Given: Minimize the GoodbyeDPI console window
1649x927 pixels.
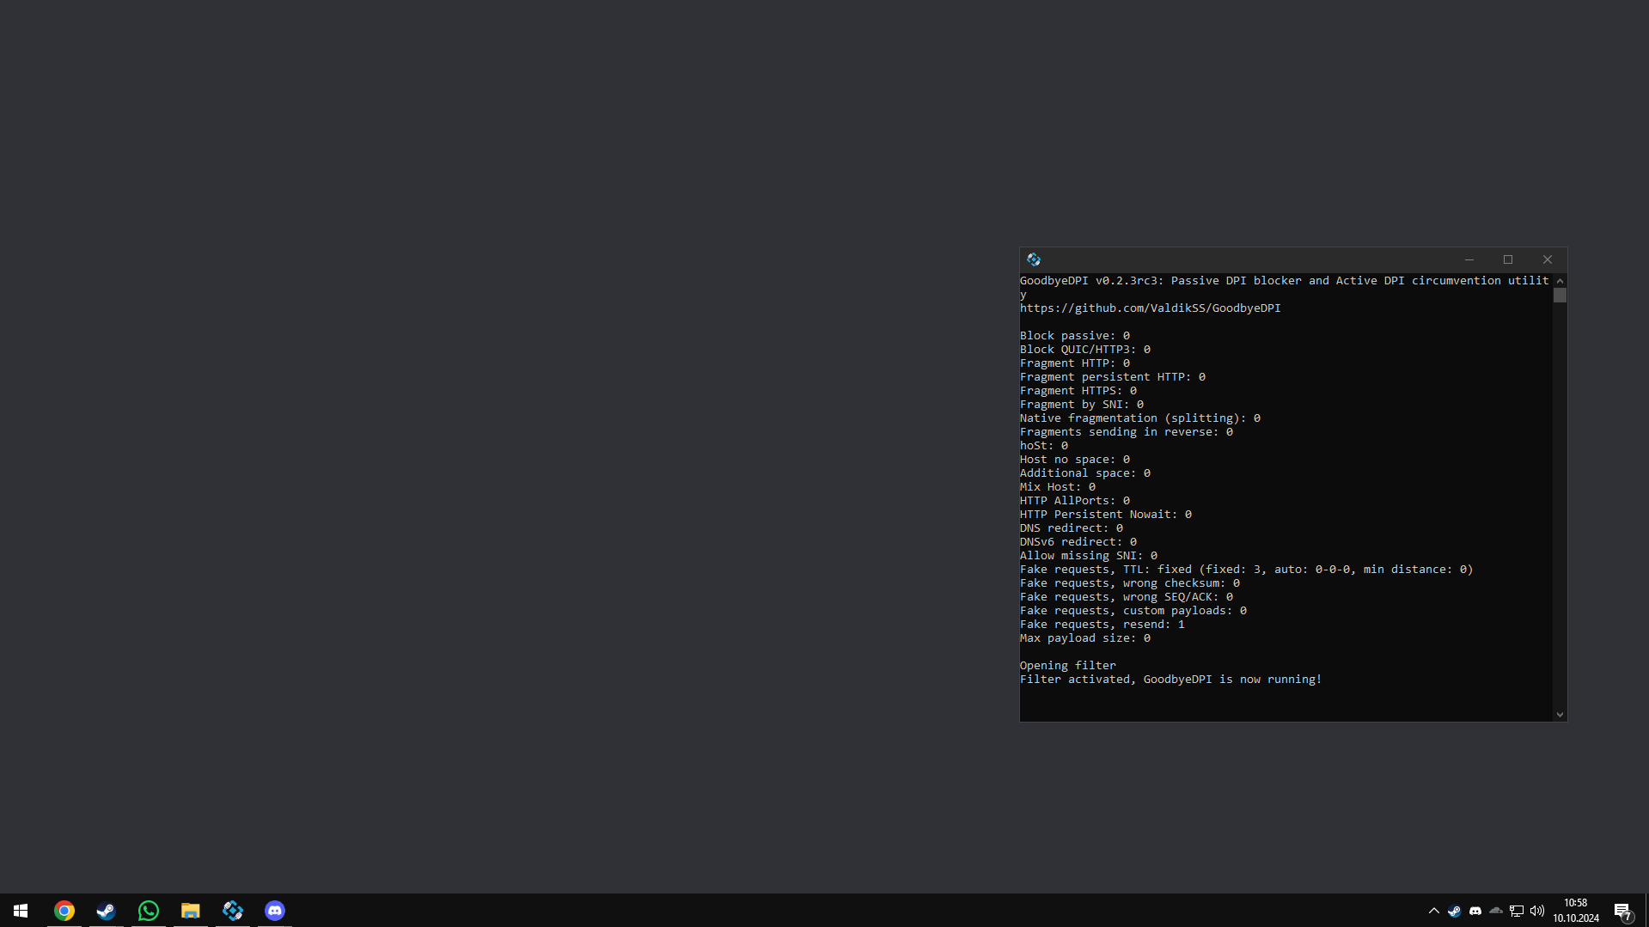Looking at the screenshot, I should tap(1469, 259).
